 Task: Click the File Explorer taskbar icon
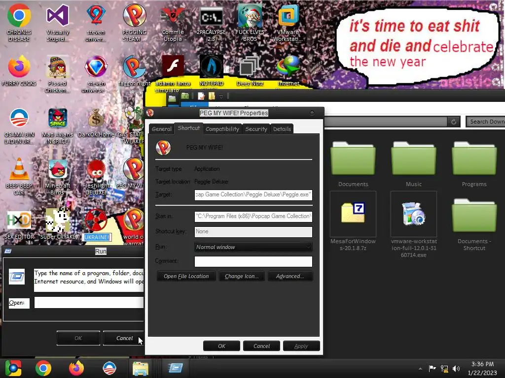click(141, 368)
